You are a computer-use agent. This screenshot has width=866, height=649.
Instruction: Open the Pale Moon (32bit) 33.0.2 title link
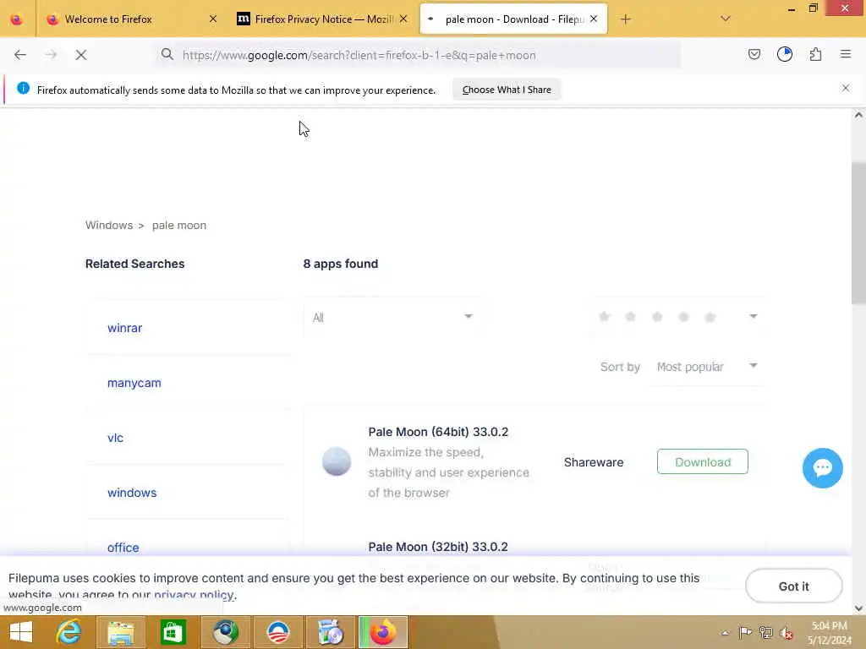pyautogui.click(x=438, y=547)
